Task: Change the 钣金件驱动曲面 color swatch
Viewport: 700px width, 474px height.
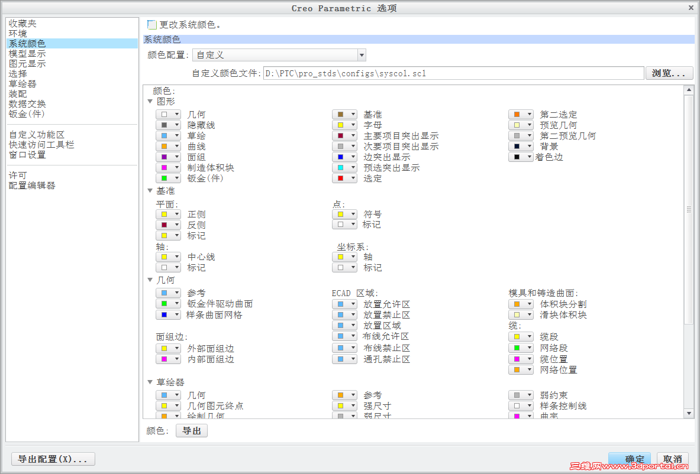Action: pyautogui.click(x=168, y=304)
